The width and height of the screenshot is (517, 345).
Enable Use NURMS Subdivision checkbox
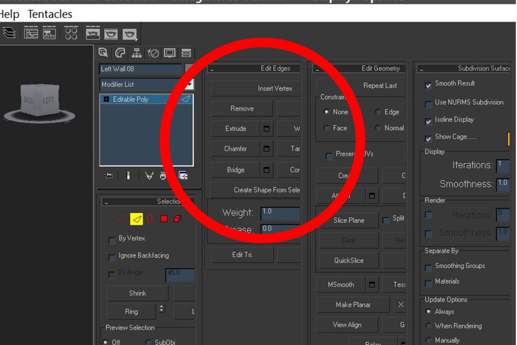click(x=428, y=103)
